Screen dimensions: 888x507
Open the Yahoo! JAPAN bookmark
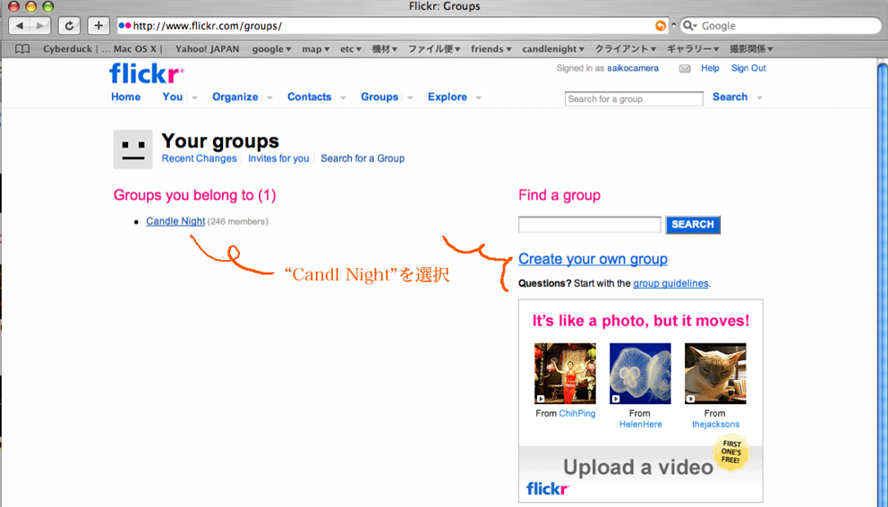(x=208, y=49)
